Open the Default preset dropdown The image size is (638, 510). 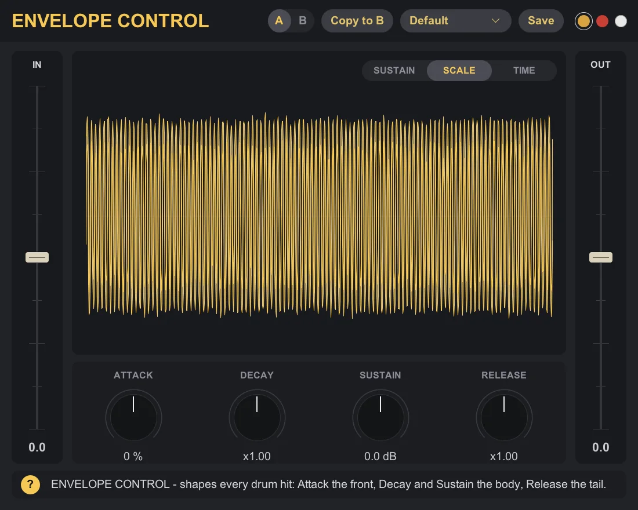[456, 21]
